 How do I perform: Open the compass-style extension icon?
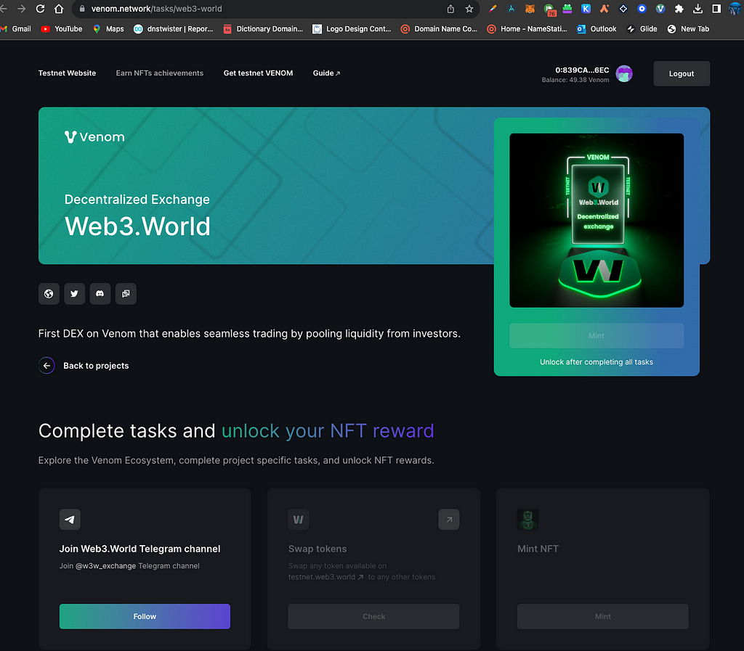coord(511,9)
